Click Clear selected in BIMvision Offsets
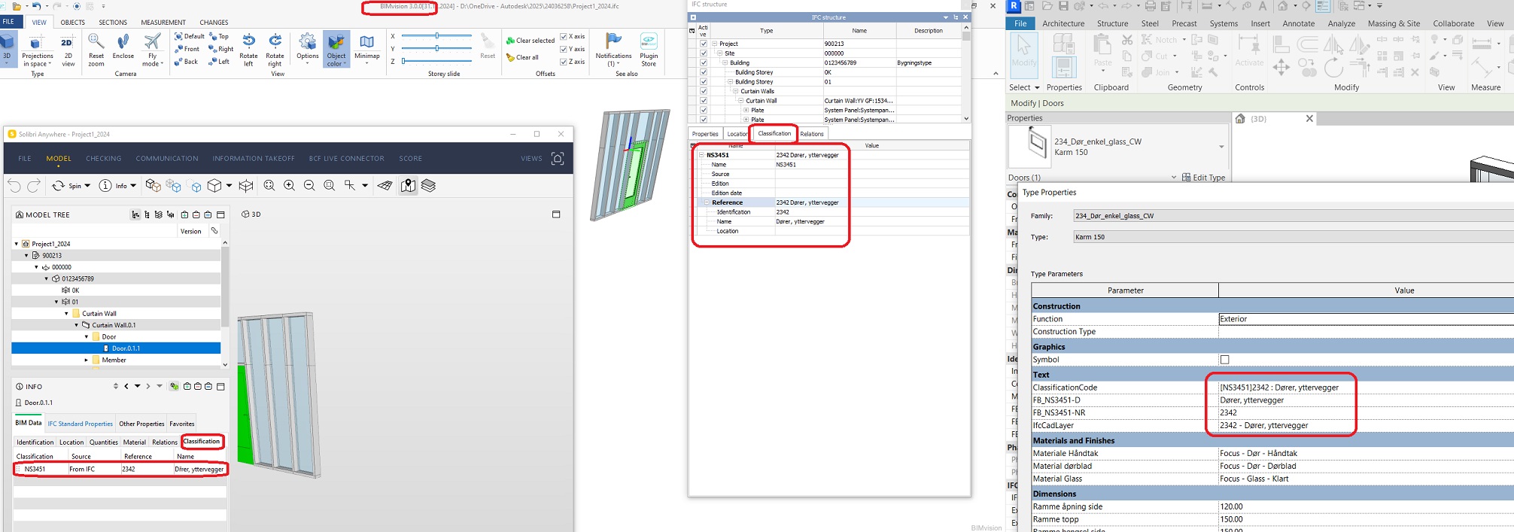1514x532 pixels. (531, 41)
